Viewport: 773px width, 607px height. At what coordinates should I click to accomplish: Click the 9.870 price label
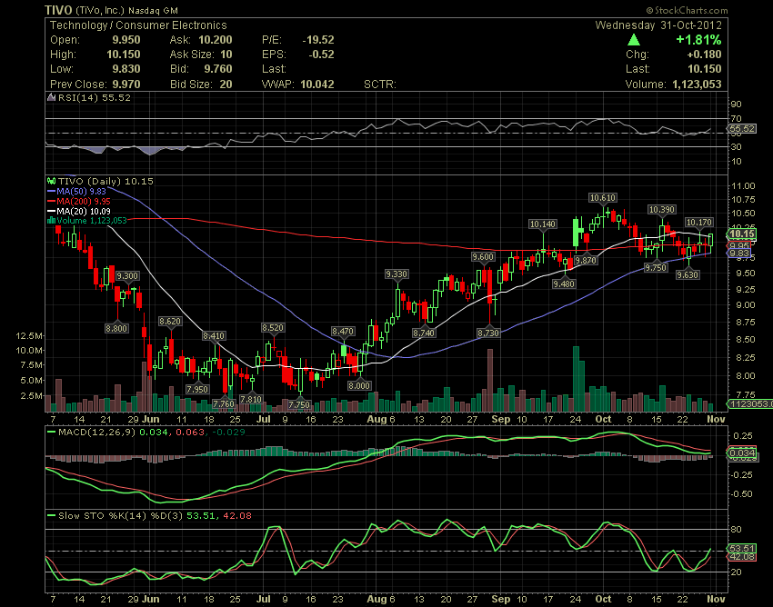pyautogui.click(x=586, y=260)
